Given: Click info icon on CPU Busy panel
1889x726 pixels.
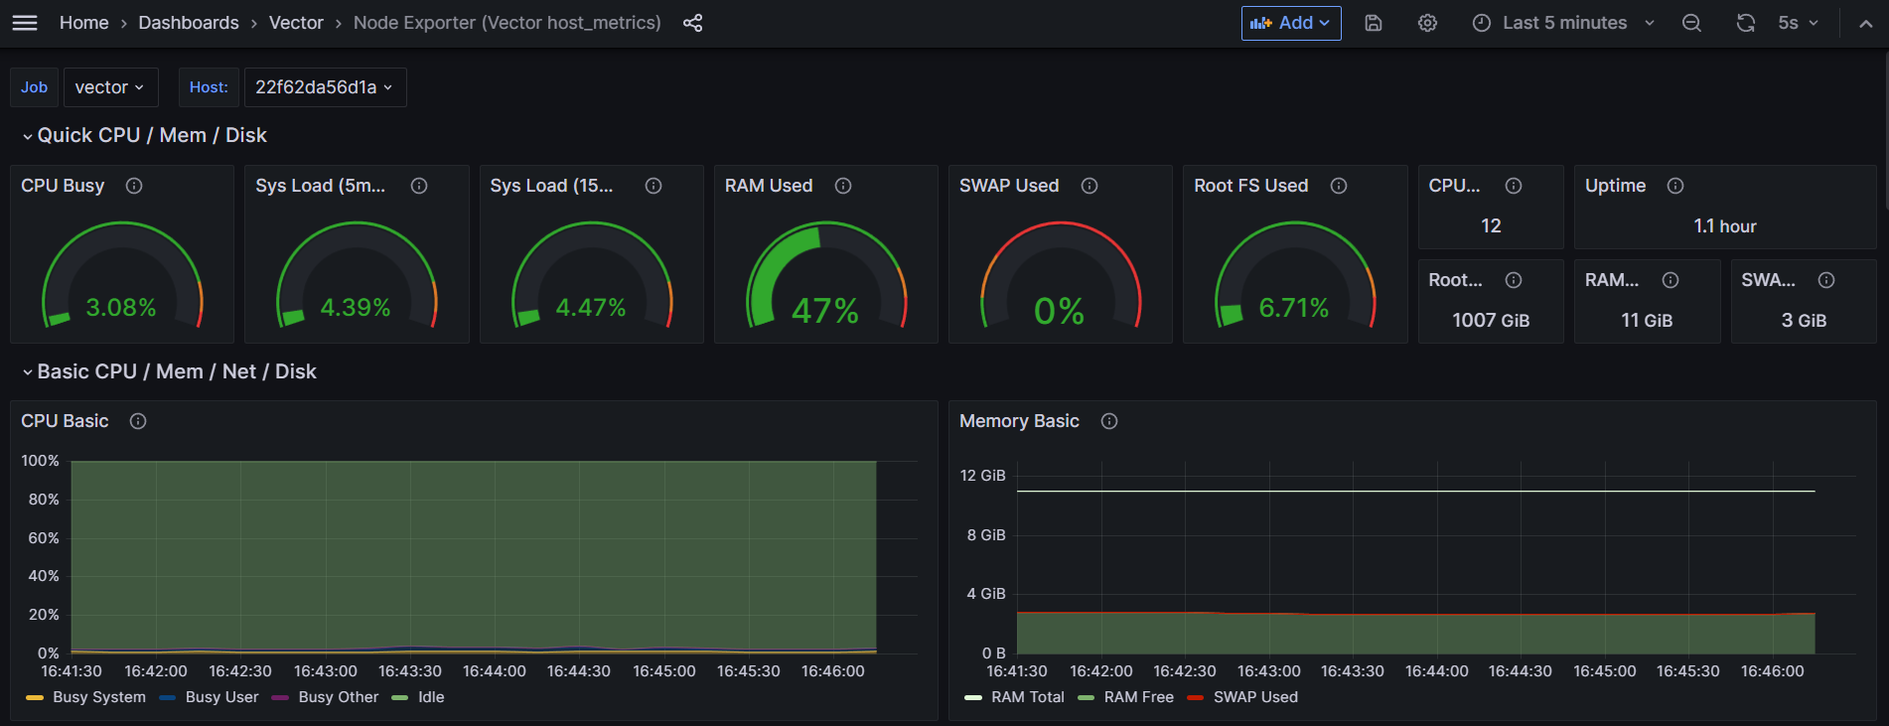Looking at the screenshot, I should pos(134,186).
